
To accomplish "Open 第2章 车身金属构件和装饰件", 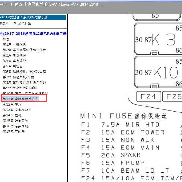I will click(x=24, y=50).
